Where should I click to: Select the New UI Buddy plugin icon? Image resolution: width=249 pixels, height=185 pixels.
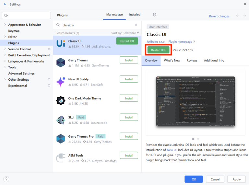(x=61, y=82)
